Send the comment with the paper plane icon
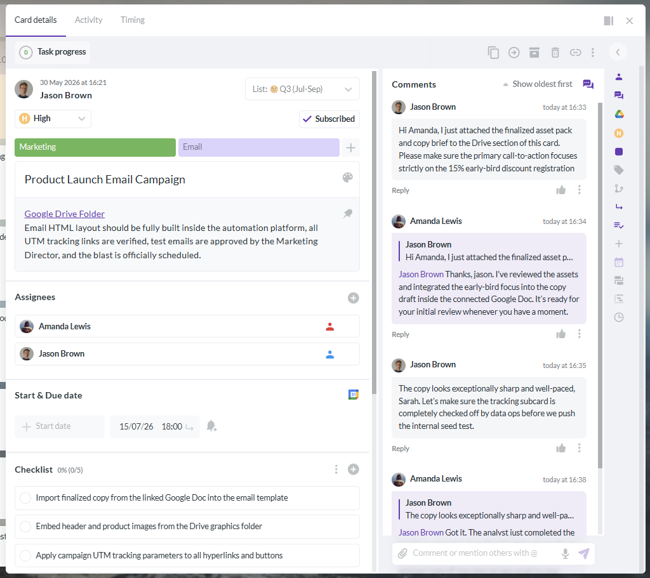 584,553
